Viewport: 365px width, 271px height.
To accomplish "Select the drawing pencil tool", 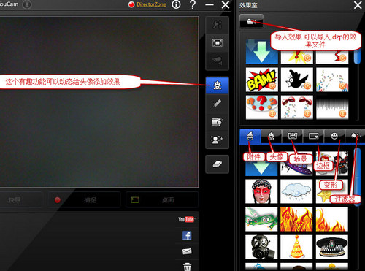I will (x=218, y=104).
